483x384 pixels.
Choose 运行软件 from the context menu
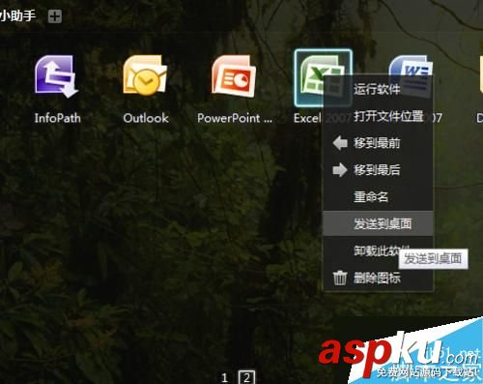click(378, 89)
